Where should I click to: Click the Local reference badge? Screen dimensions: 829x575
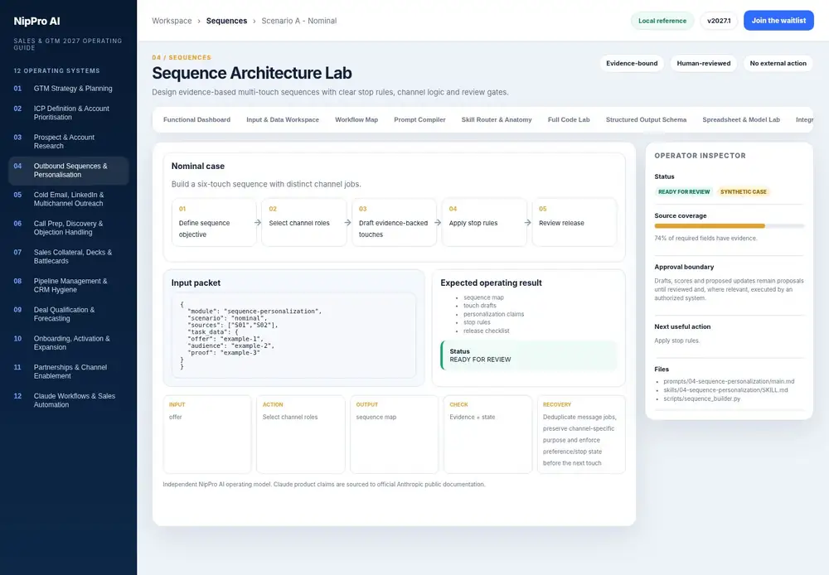click(662, 21)
